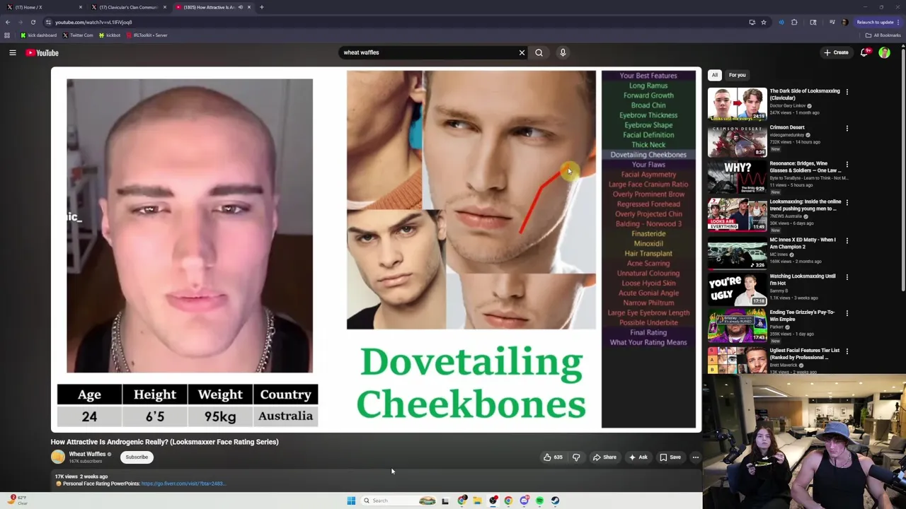This screenshot has width=906, height=509.
Task: Open Wheat Waffles channel avatar
Action: [x=58, y=457]
